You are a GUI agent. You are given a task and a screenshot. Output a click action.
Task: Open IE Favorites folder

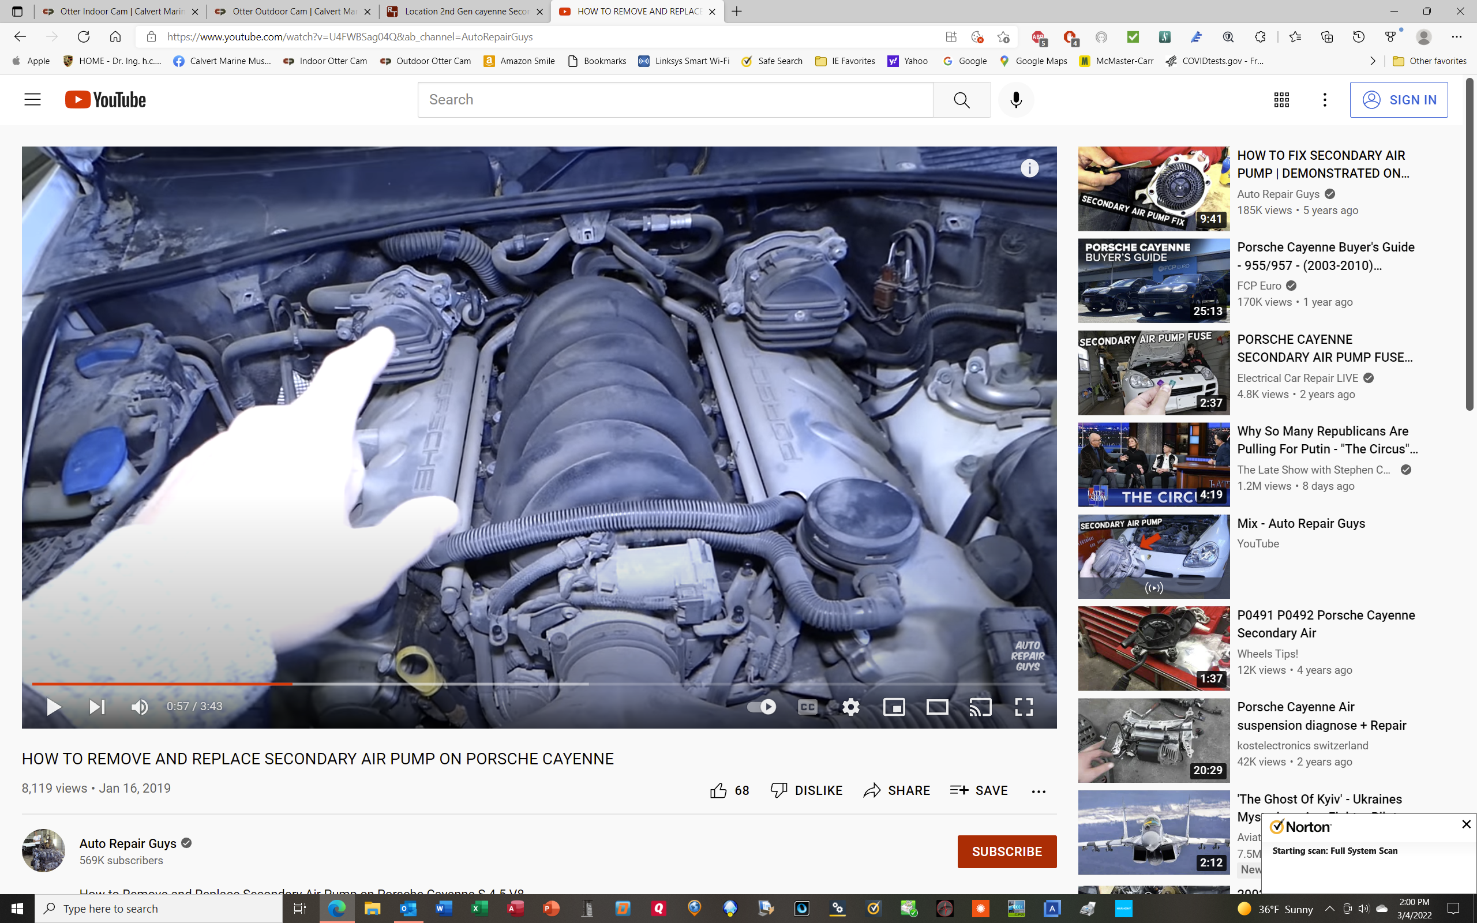[x=845, y=61]
